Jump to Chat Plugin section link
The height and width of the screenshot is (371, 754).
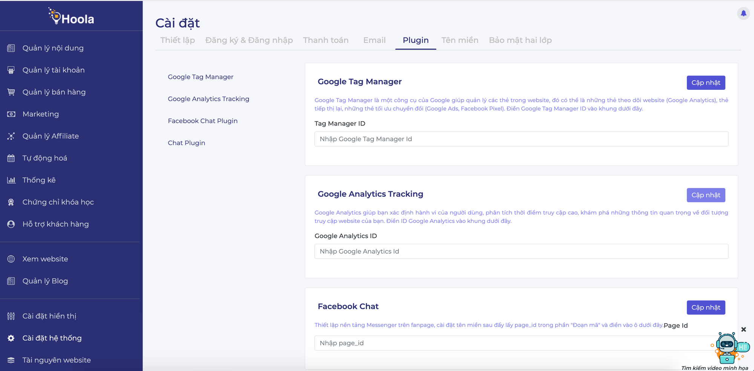[187, 143]
